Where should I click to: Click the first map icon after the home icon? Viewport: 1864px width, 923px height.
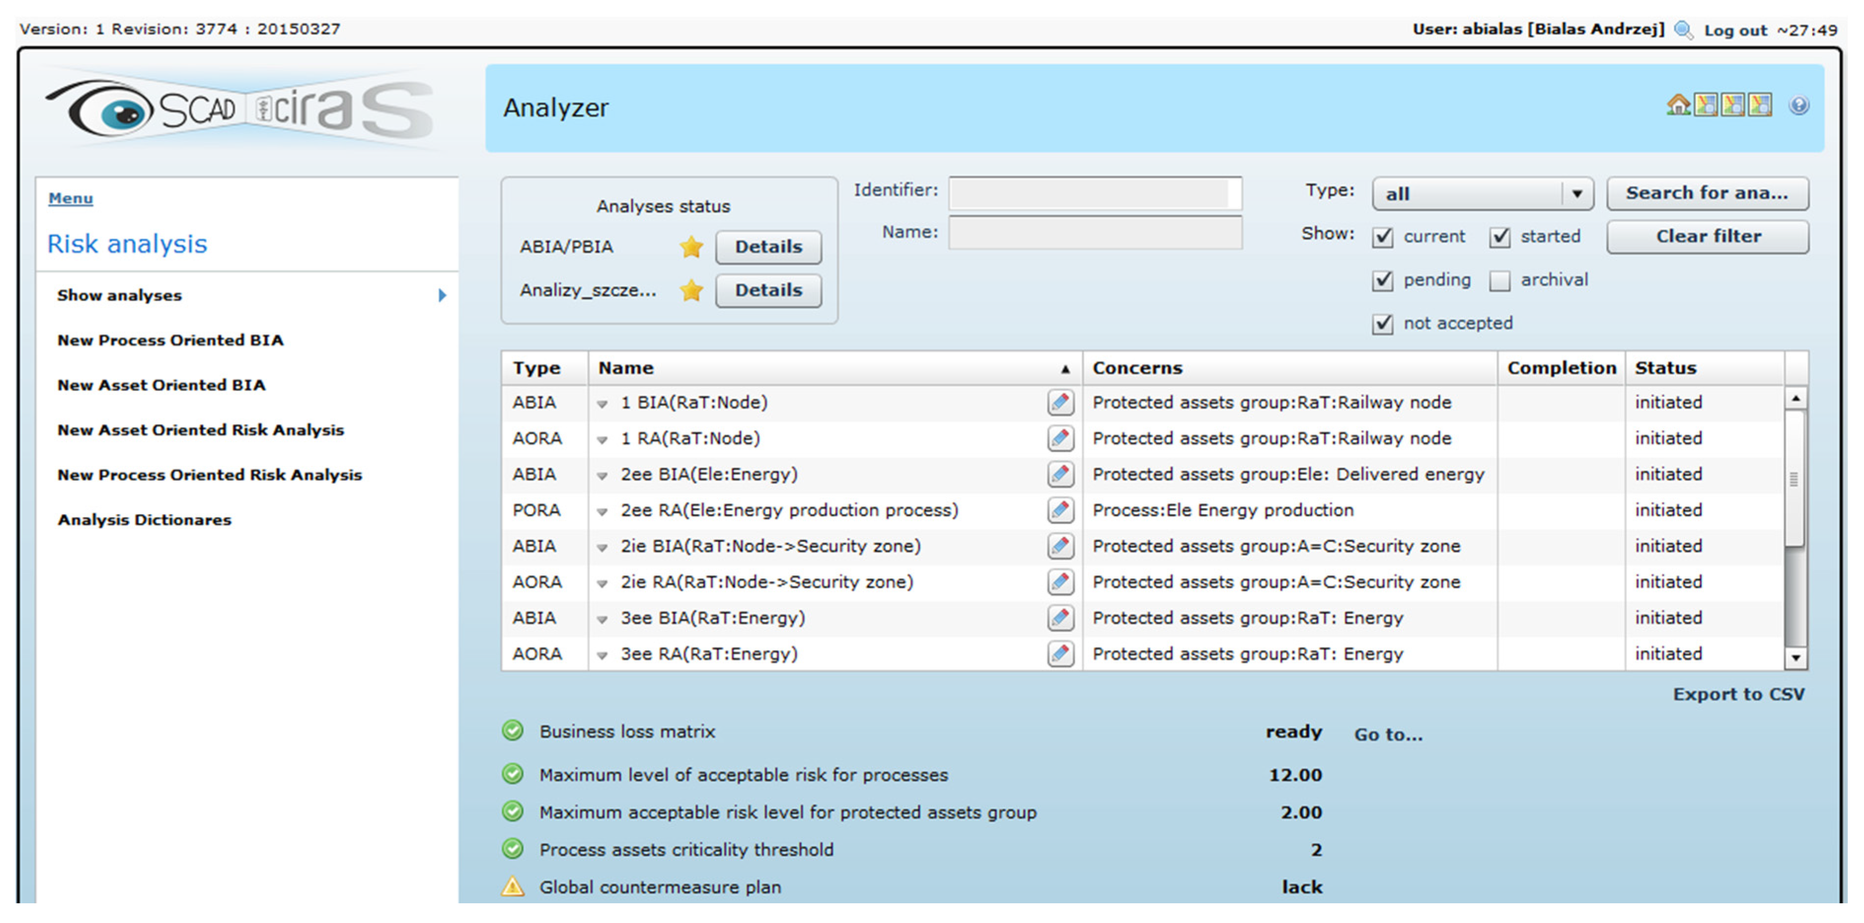coord(1706,106)
